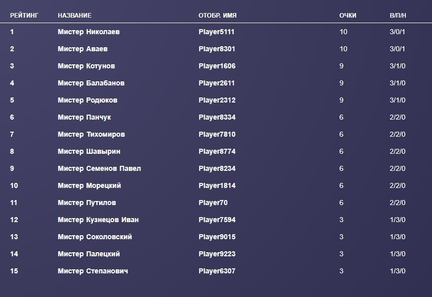Click the В/П/Н column header

click(x=398, y=15)
